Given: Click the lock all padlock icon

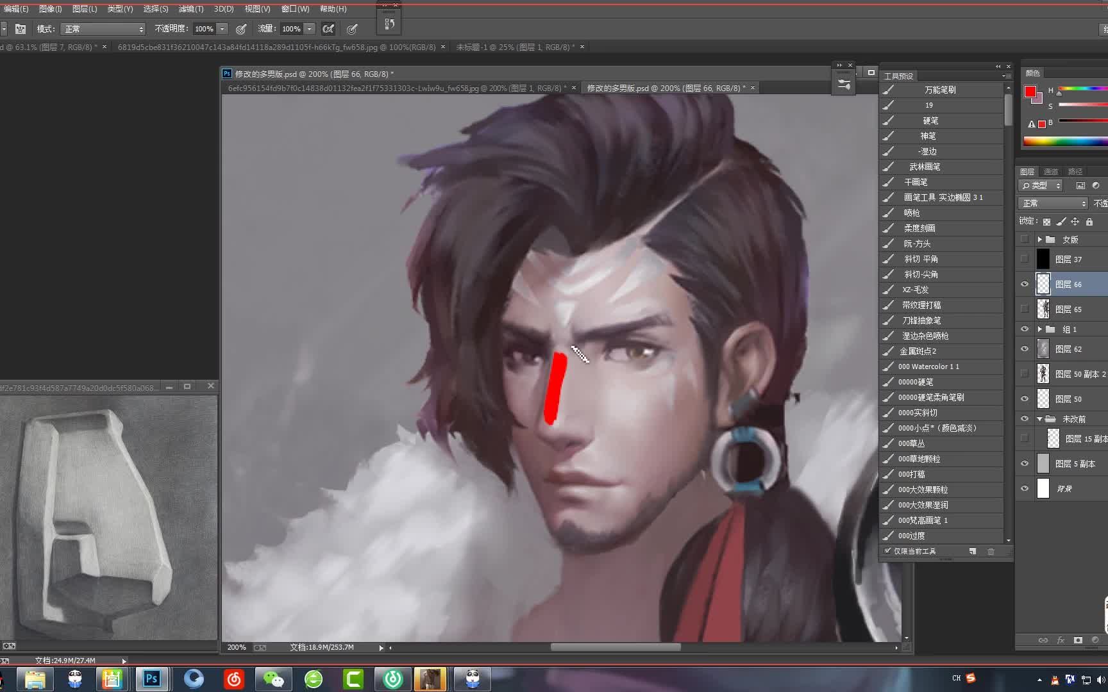Looking at the screenshot, I should point(1089,222).
